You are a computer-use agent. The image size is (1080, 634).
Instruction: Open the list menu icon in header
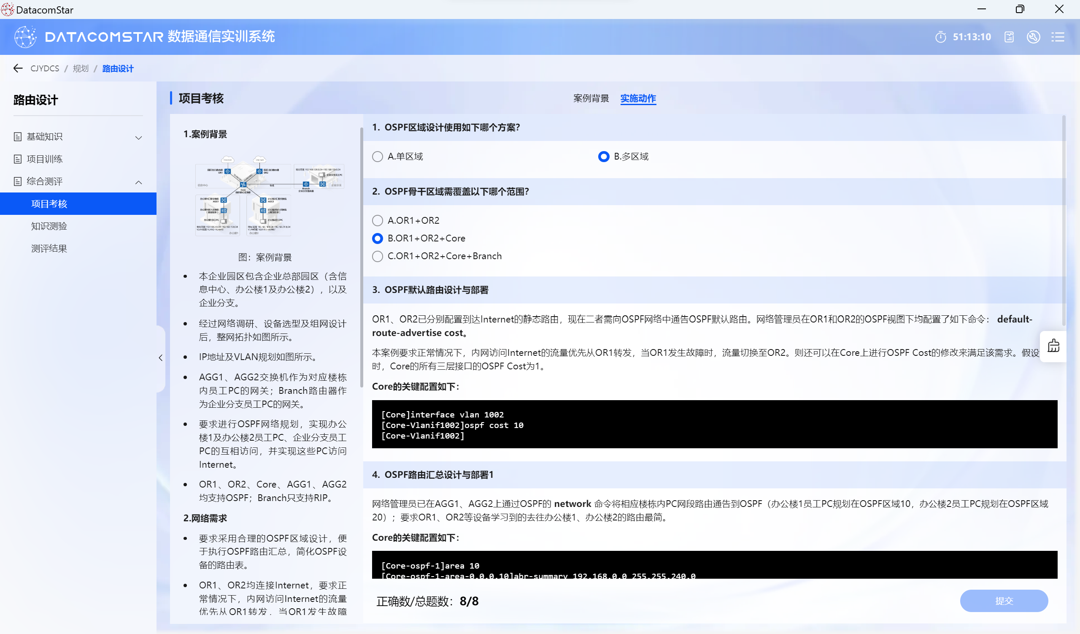coord(1058,37)
